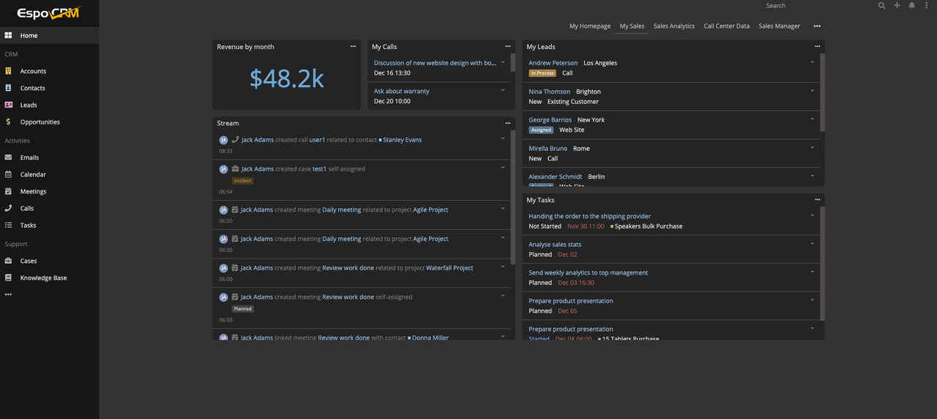
Task: Open the top-right user menu dots
Action: [x=926, y=6]
